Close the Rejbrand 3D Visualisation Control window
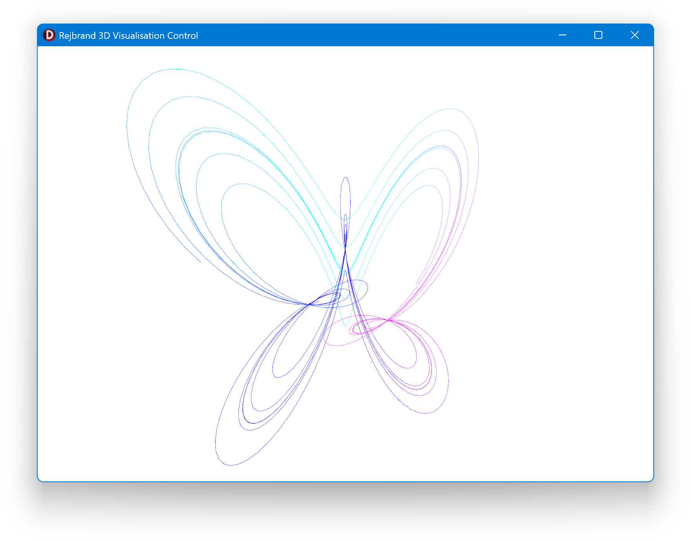Viewport: 691px width, 541px height. point(634,35)
